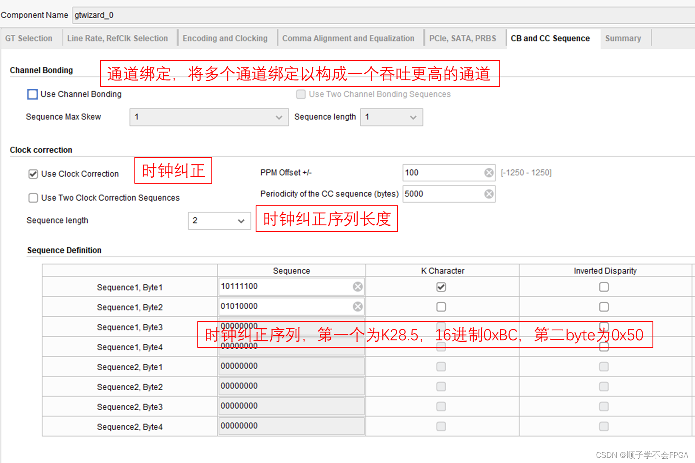This screenshot has height=463, width=695.
Task: Toggle K Character for Sequence2 Byte3
Action: coord(441,406)
